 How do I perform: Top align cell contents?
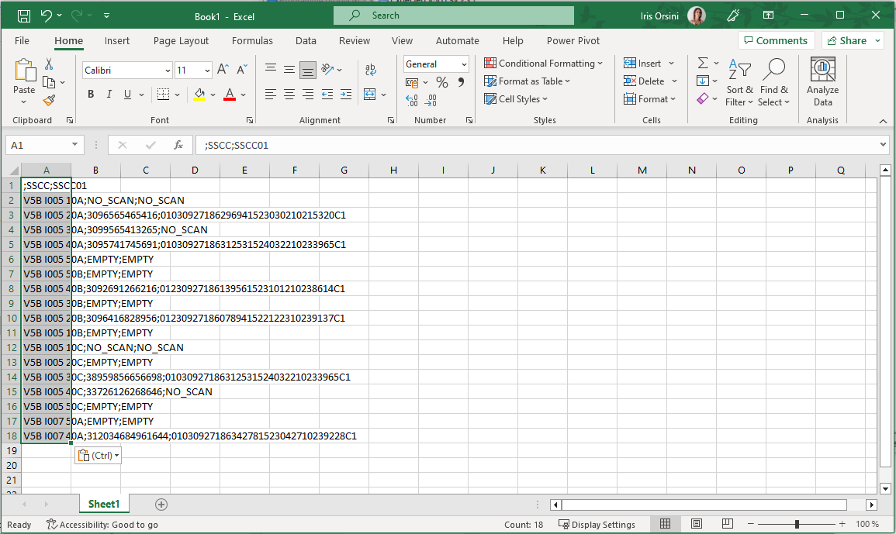click(271, 70)
